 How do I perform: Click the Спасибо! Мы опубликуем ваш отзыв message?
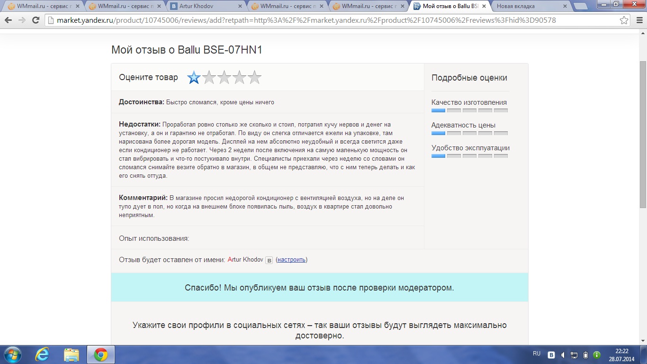(319, 288)
